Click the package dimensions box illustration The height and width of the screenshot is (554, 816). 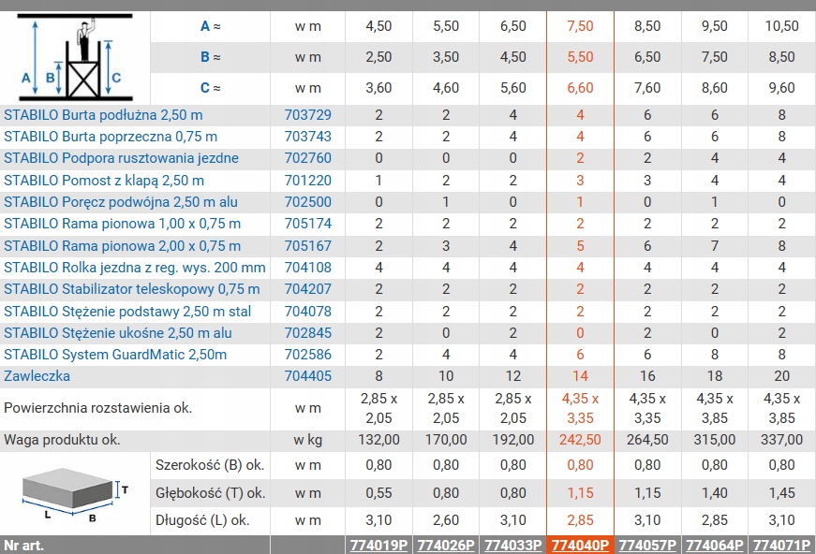pos(76,494)
